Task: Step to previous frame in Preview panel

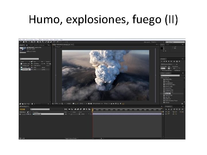Action: click(164, 61)
